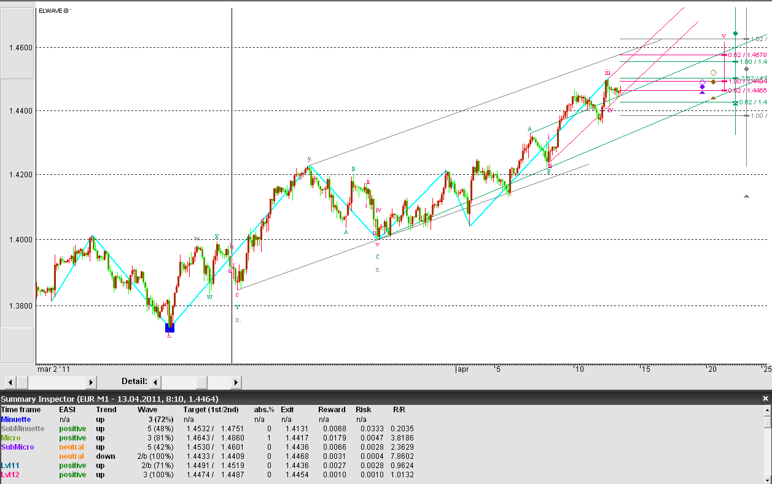Click the hollow purple diamond marker
The height and width of the screenshot is (484, 772).
point(702,82)
